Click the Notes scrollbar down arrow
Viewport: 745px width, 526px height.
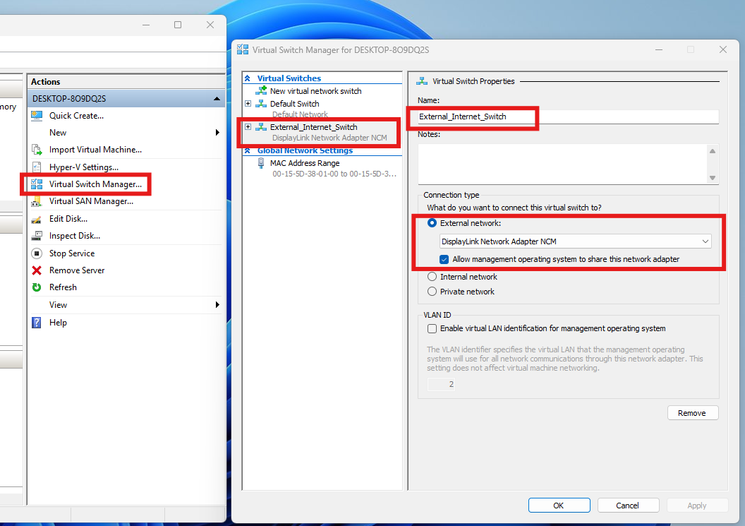(713, 178)
